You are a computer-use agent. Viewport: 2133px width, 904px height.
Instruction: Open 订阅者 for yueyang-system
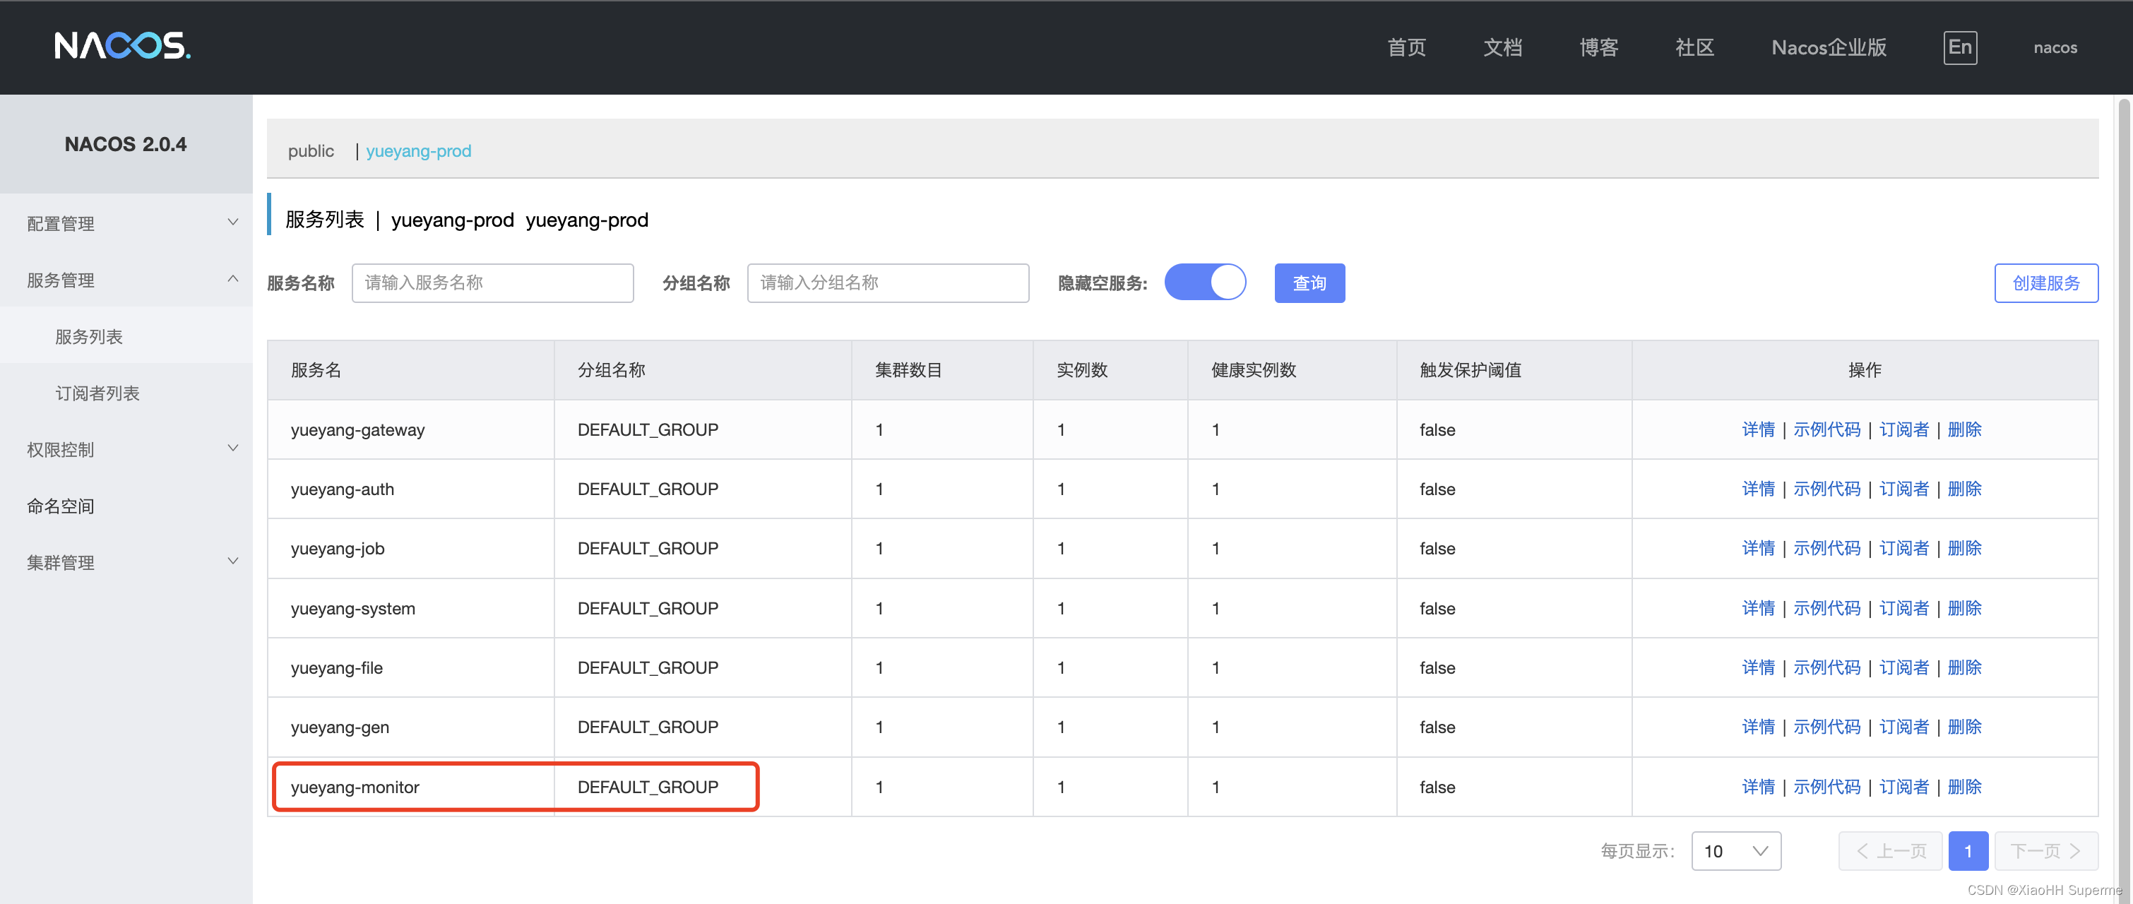pyautogui.click(x=1903, y=607)
